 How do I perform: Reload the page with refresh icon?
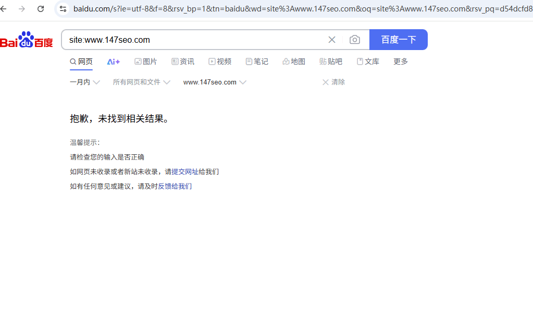point(41,9)
